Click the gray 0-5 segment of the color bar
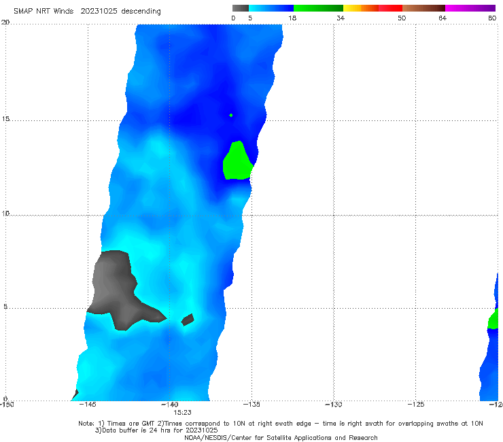The image size is (503, 442). [x=241, y=8]
